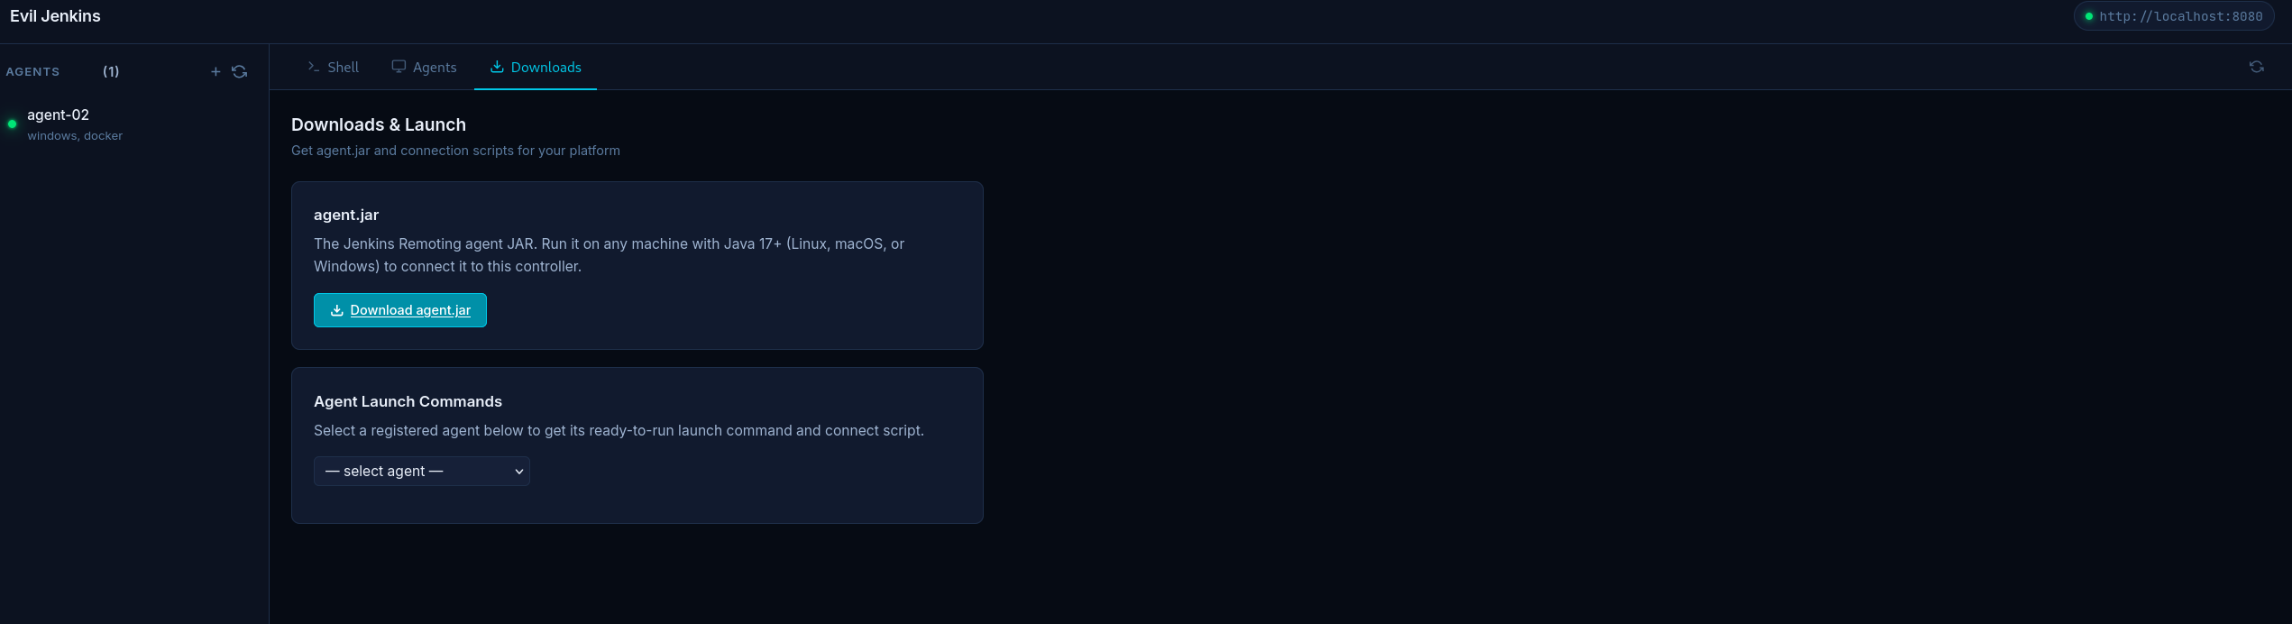Viewport: 2292px width, 624px height.
Task: Open the Agents tab
Action: click(x=425, y=67)
